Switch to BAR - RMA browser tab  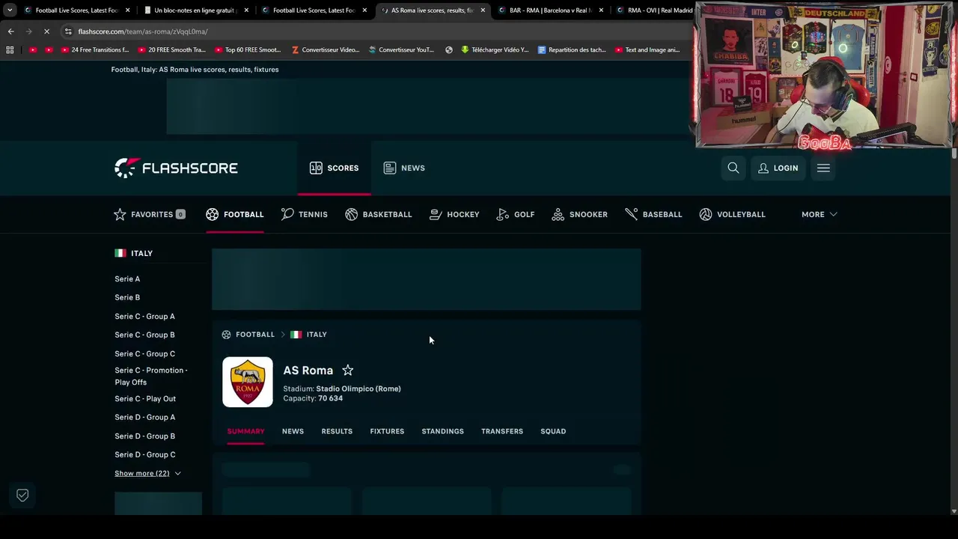point(551,10)
